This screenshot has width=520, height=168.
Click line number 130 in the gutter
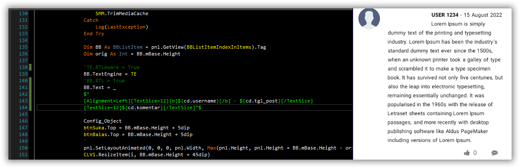(23, 13)
